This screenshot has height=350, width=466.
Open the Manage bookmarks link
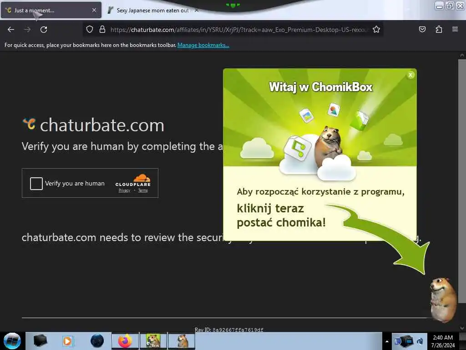203,45
